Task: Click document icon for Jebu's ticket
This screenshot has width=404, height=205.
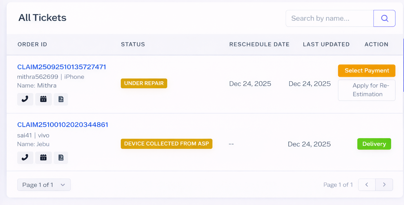Action: pyautogui.click(x=61, y=158)
